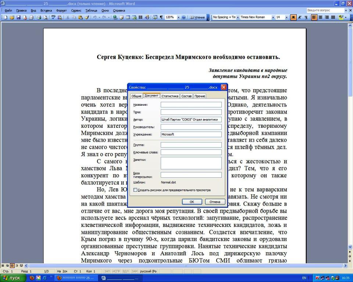This screenshot has width=353, height=282.
Task: Click the Save icon in the toolbar
Action: (18, 17)
